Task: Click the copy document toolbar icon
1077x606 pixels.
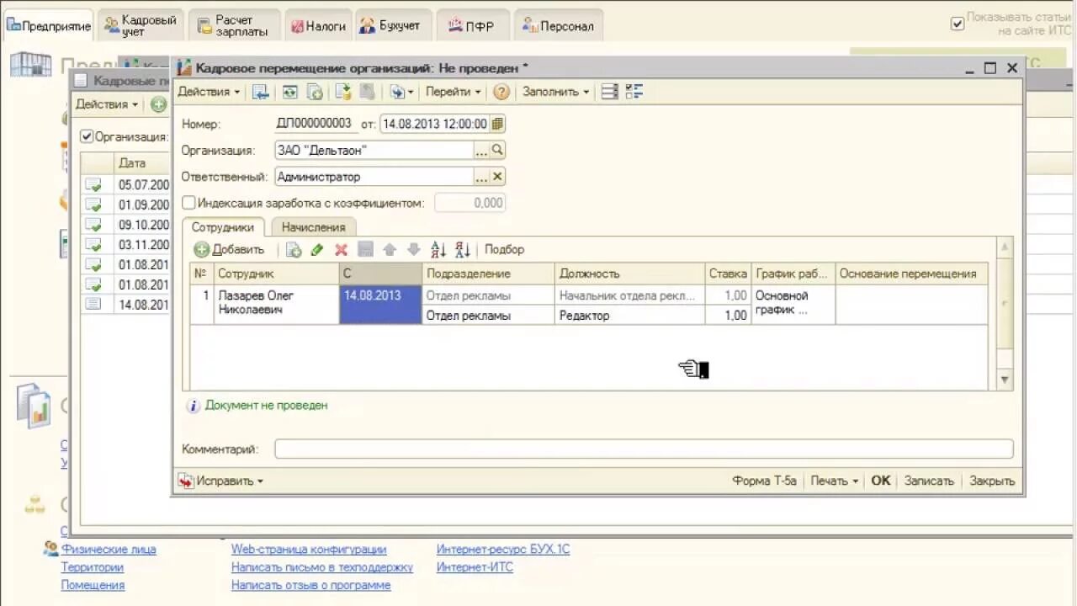Action: pos(315,92)
